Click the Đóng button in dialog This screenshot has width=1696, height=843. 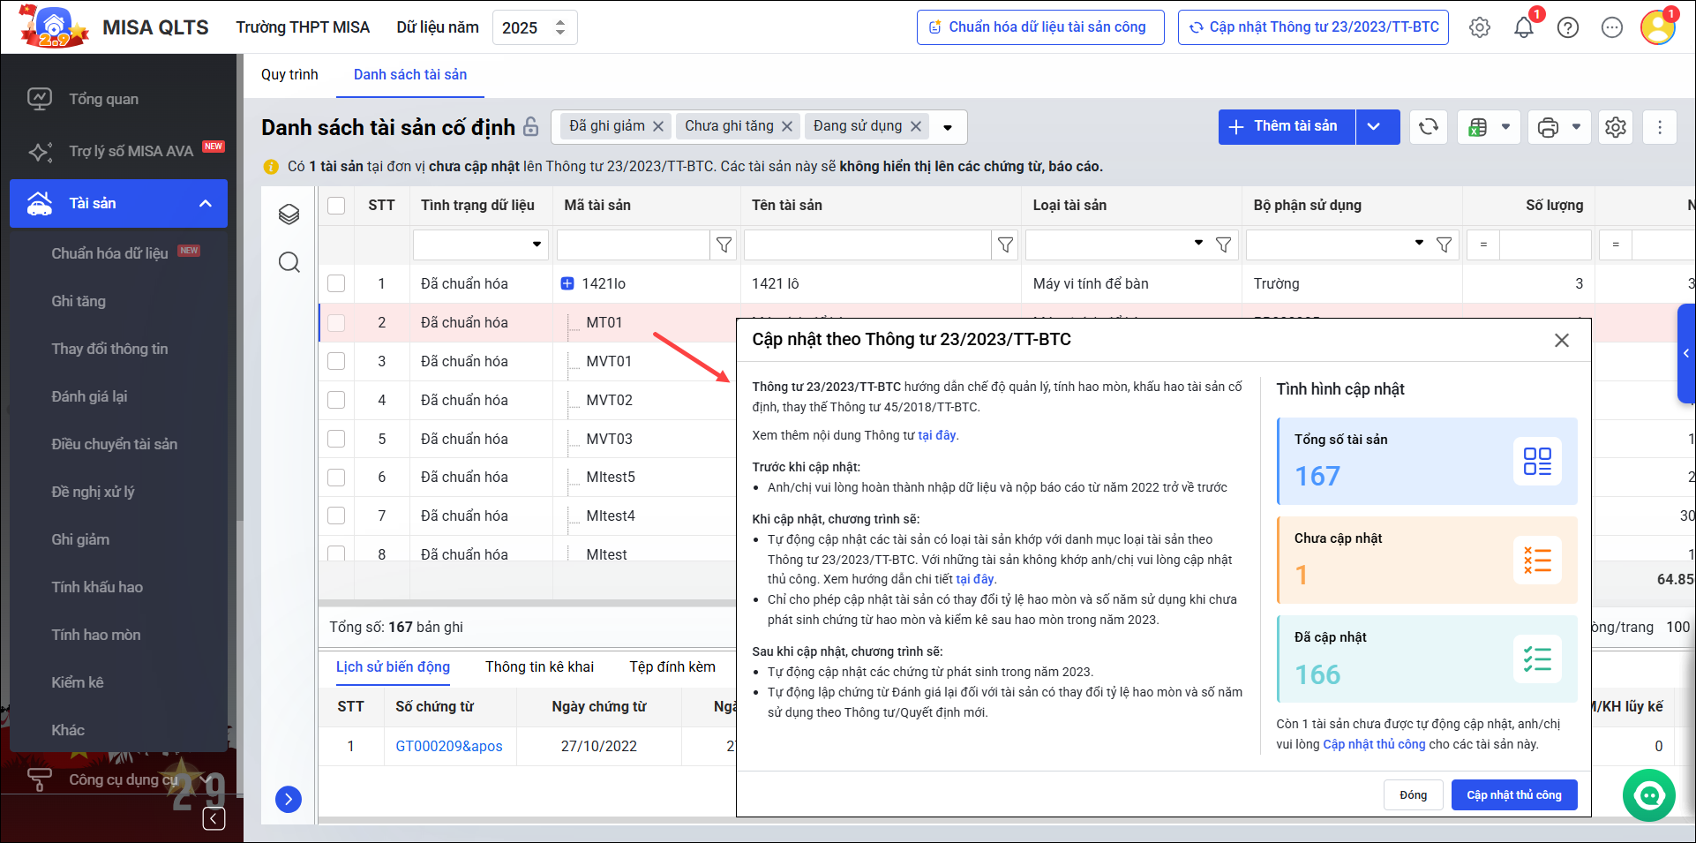tap(1413, 795)
